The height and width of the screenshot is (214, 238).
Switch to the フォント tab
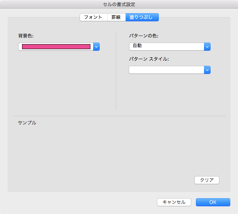coord(93,17)
